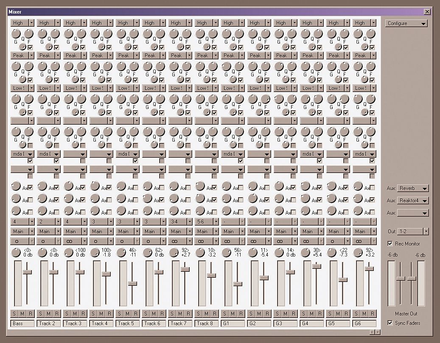Open stereo link dropdown on Track 3
Screen dimensions: 440x343
(75, 241)
